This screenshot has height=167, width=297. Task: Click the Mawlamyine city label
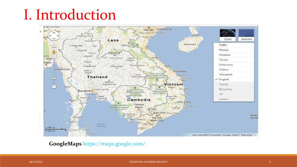pos(62,69)
